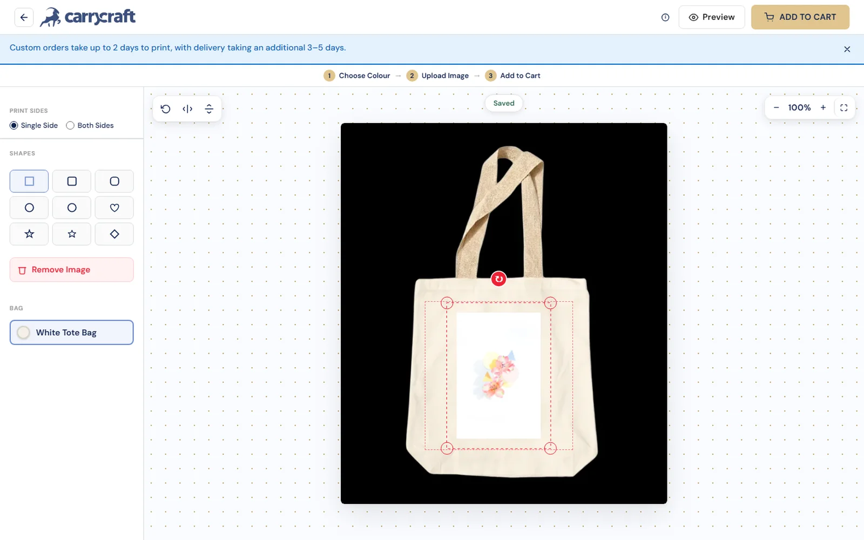Flip the image vertically

(x=209, y=109)
